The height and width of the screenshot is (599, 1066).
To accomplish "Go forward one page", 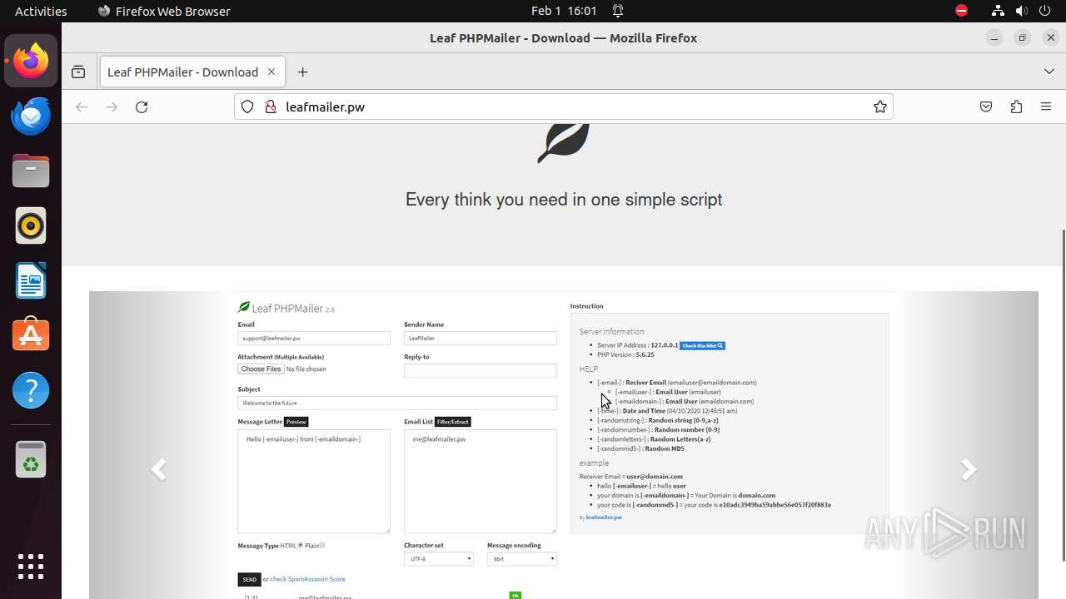I will (x=112, y=106).
